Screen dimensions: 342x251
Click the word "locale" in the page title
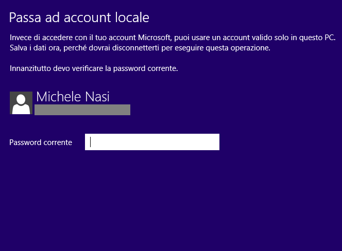pyautogui.click(x=133, y=17)
